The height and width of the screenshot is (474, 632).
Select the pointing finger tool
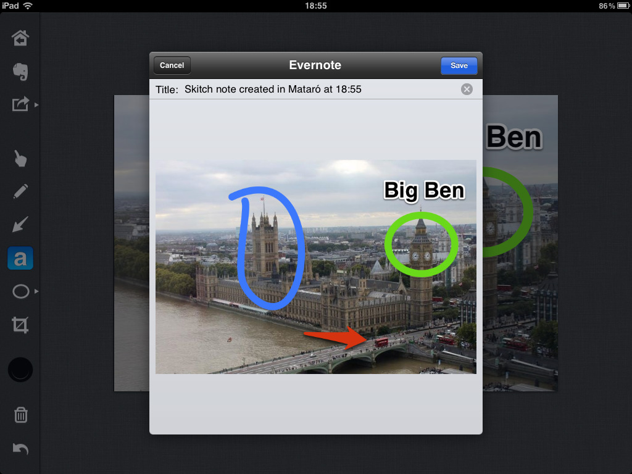tap(20, 159)
